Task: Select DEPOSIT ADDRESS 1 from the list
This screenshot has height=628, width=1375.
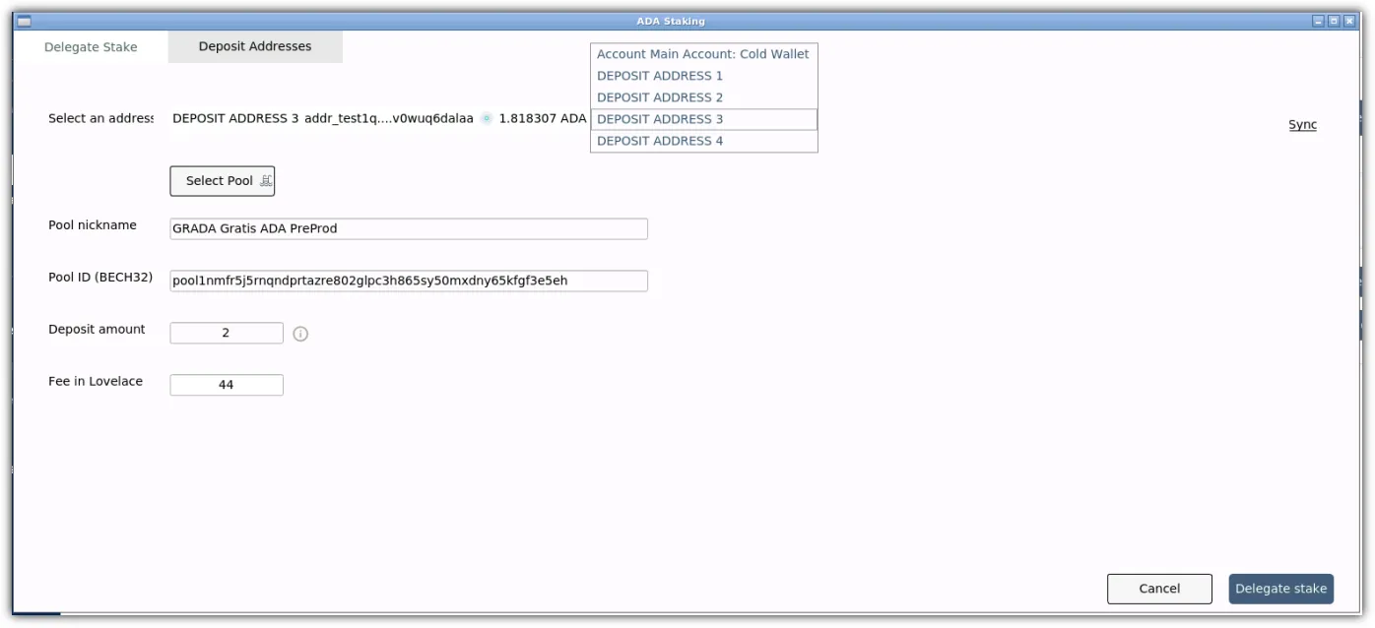Action: (x=703, y=76)
